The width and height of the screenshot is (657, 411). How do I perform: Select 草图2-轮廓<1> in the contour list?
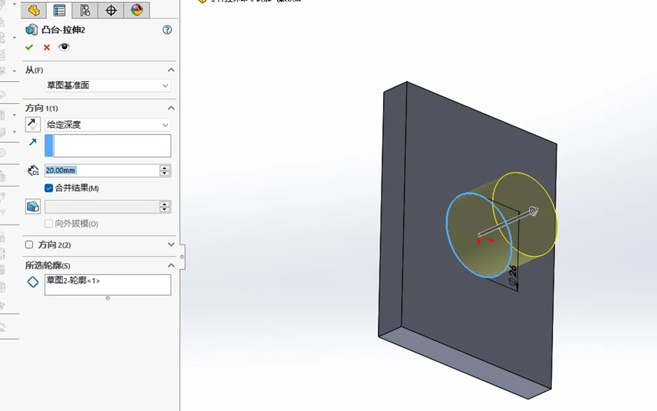tap(73, 280)
